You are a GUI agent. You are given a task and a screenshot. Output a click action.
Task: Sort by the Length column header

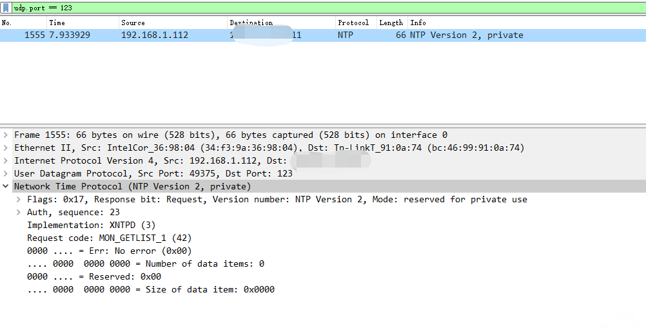(391, 23)
